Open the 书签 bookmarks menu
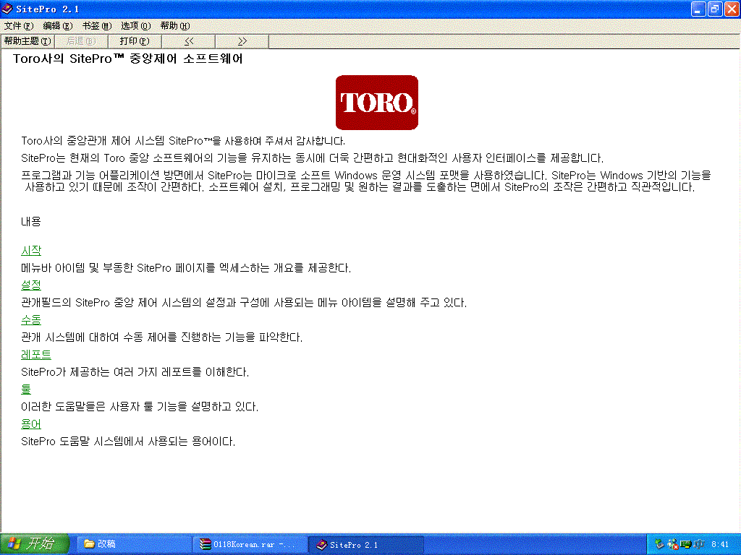This screenshot has width=741, height=555. click(x=96, y=25)
